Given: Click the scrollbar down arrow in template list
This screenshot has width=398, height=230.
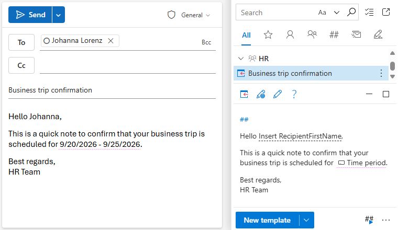Looking at the screenshot, I should (x=392, y=76).
